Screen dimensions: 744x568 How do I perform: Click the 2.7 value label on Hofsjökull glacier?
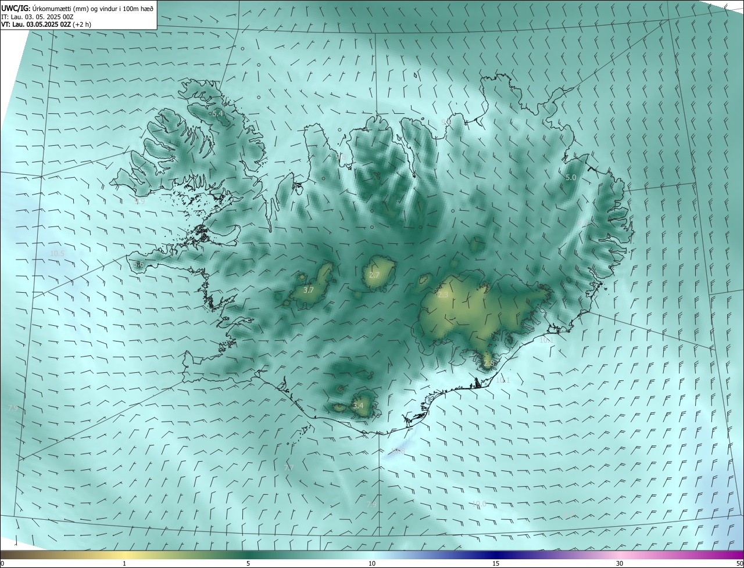point(374,275)
